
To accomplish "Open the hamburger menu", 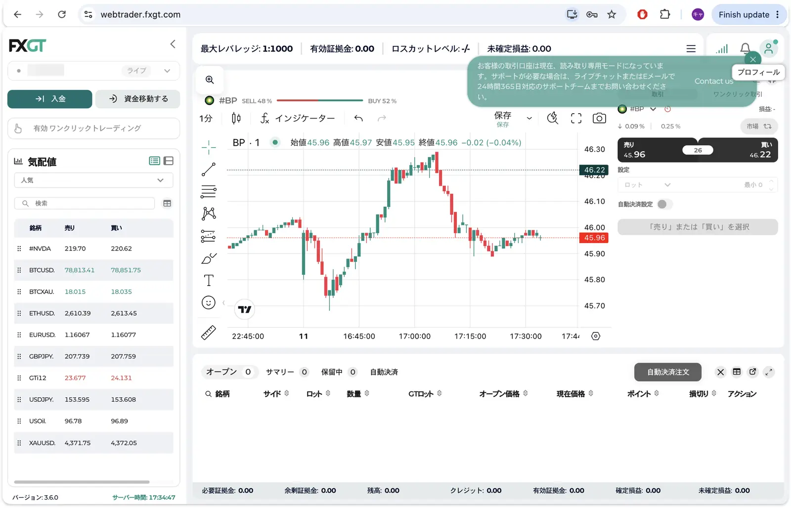I will 691,48.
